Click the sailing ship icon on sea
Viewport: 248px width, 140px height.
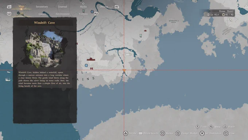8,79
